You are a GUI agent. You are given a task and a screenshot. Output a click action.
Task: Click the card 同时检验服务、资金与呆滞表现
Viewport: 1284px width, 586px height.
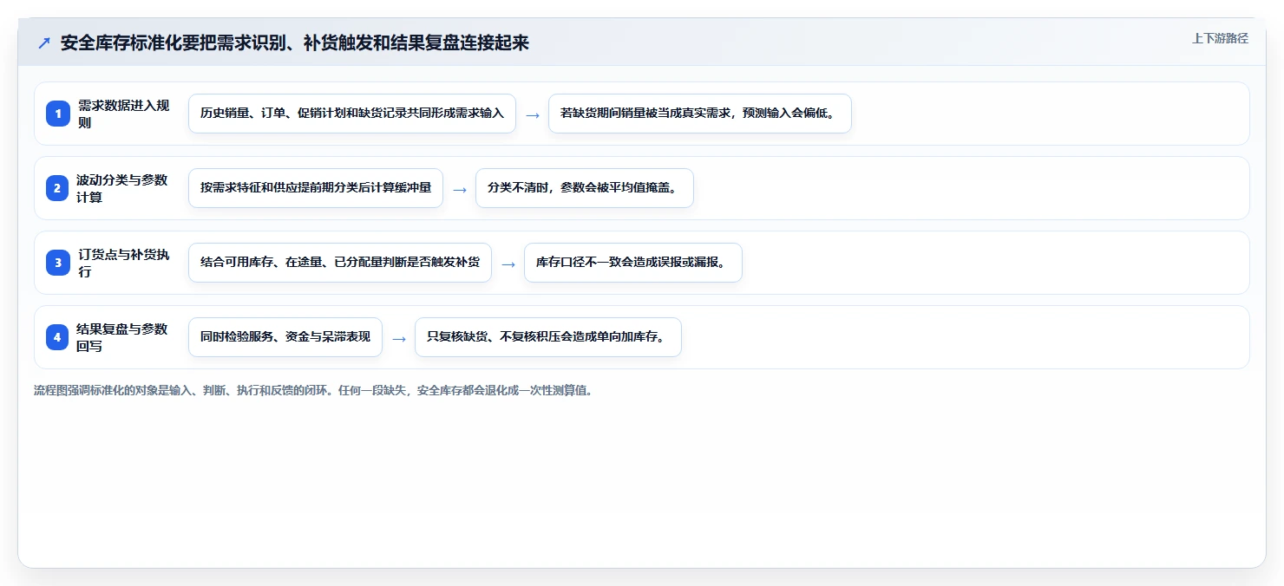[285, 337]
